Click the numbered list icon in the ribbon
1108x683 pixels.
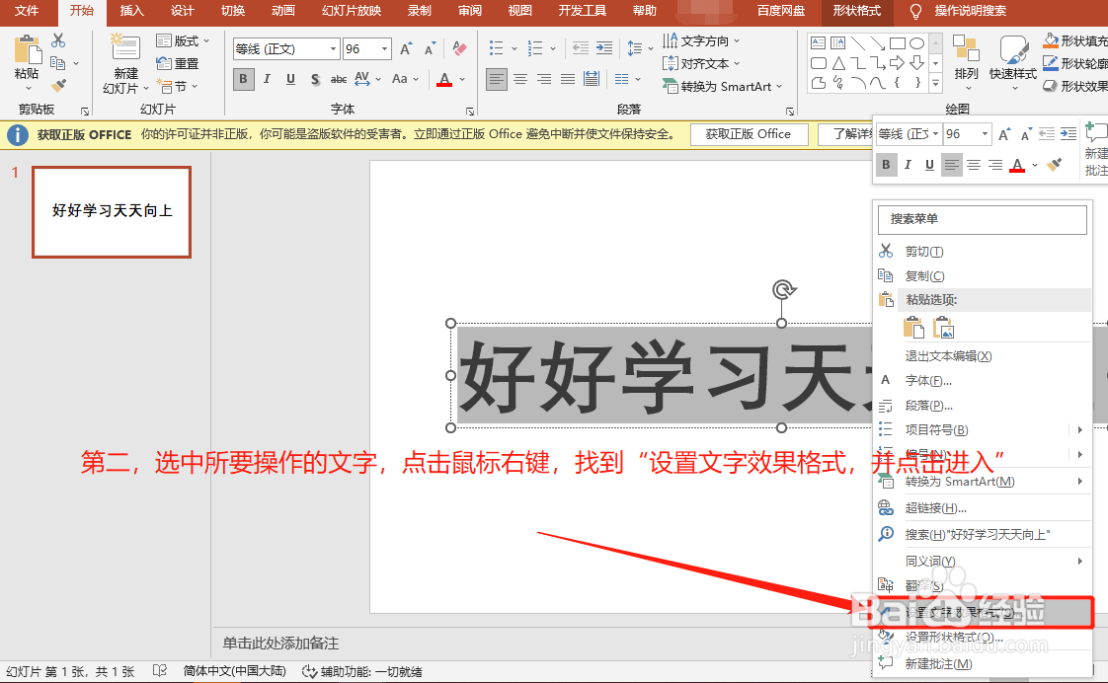(x=535, y=48)
